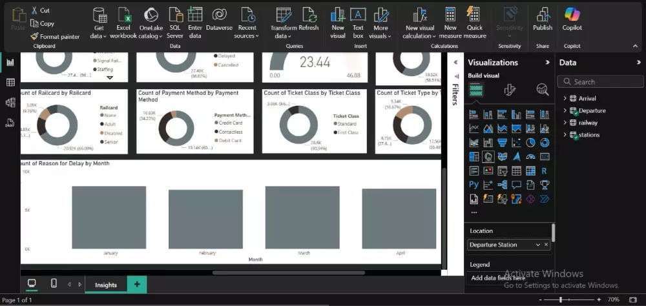This screenshot has width=646, height=306.
Task: Switch to mobile layout view
Action: coord(54,283)
